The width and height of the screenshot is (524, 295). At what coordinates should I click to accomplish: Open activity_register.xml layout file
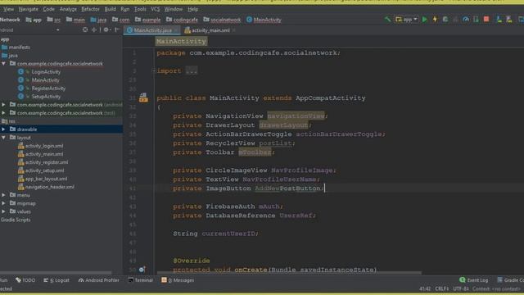(x=47, y=162)
